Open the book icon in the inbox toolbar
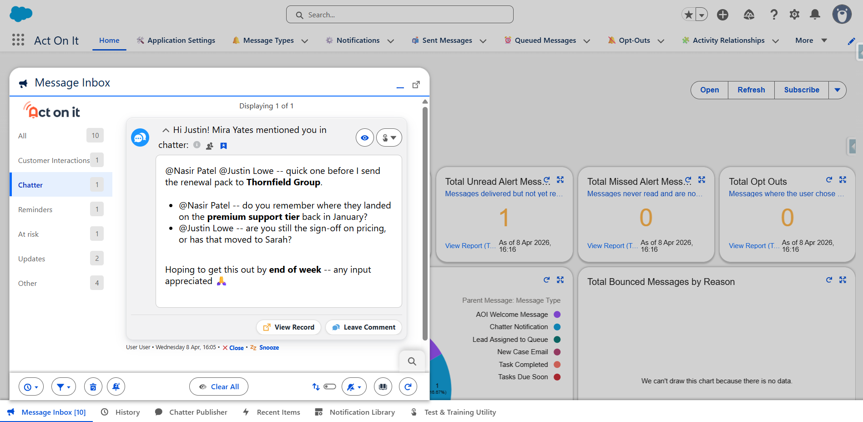The image size is (863, 422). pos(383,386)
